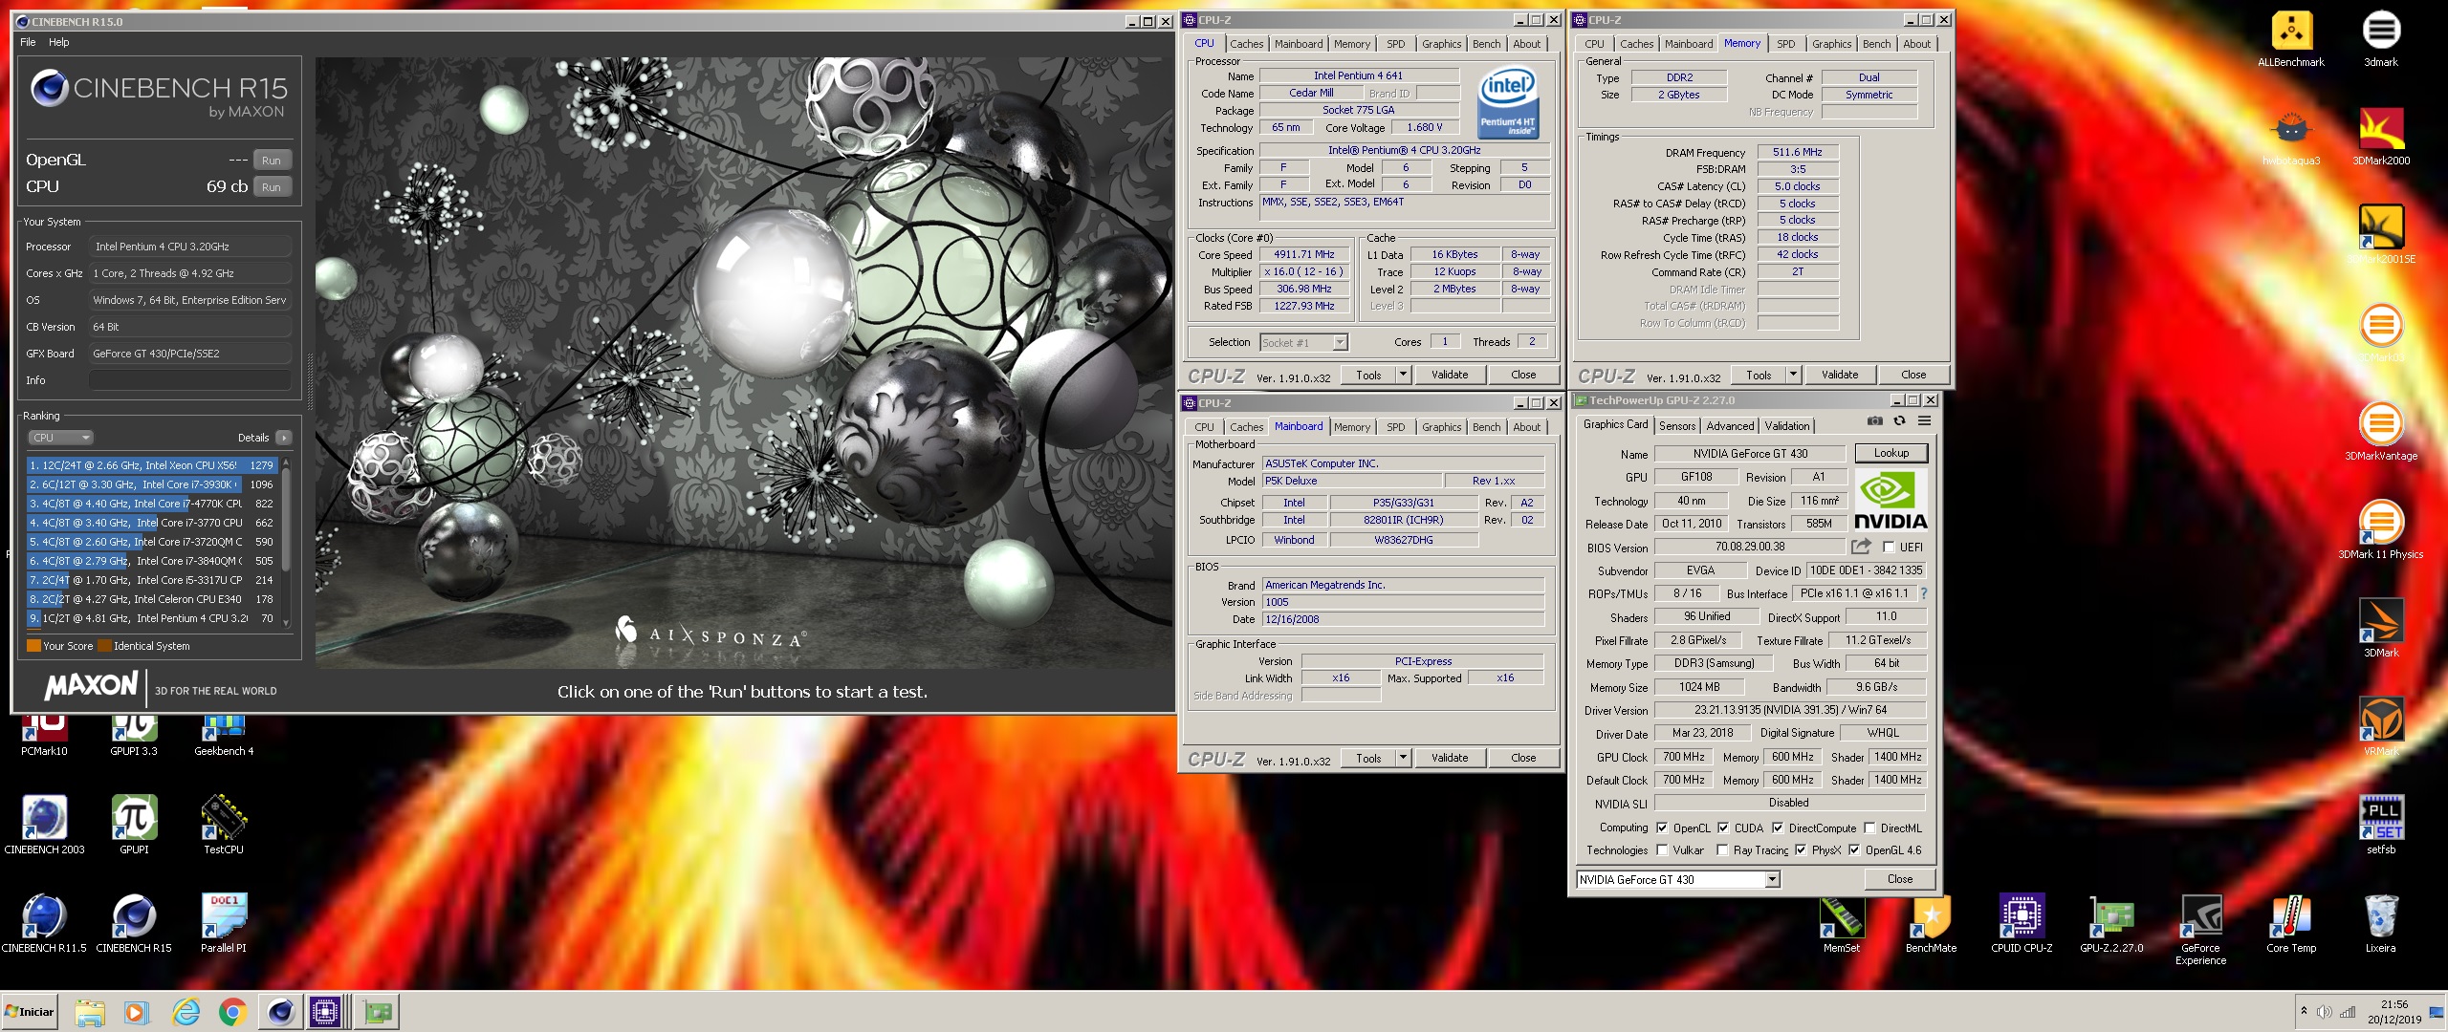This screenshot has width=2448, height=1032.
Task: Switch to the Advanced tab in GPU-Z
Action: click(1730, 426)
